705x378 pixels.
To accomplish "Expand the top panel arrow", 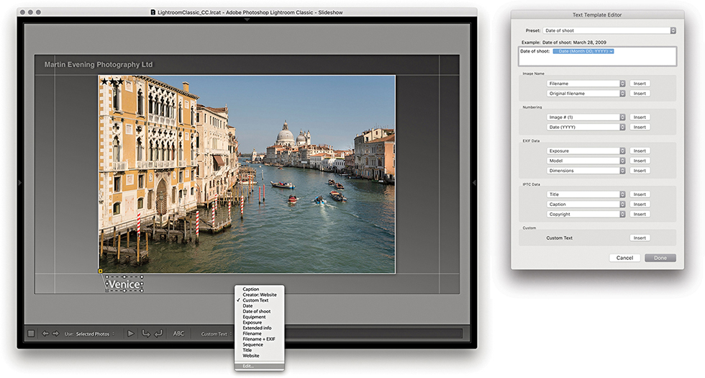I will coord(247,19).
